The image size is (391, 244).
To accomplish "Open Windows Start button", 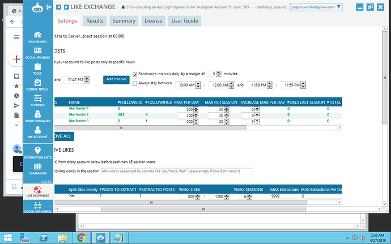I will (7, 238).
